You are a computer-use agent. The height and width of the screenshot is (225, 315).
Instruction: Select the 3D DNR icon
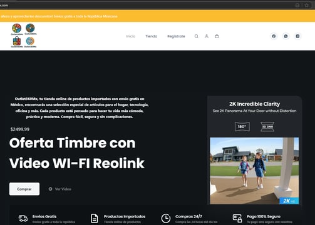tap(267, 127)
